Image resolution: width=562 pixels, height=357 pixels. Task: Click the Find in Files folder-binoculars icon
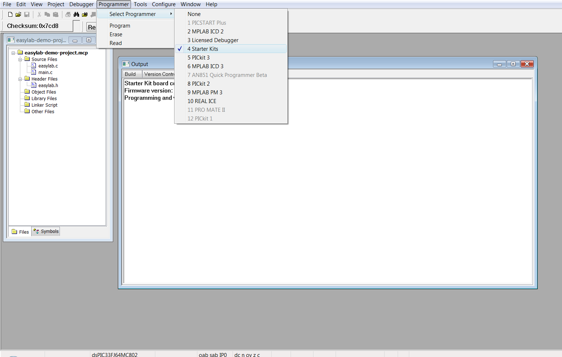(x=85, y=15)
